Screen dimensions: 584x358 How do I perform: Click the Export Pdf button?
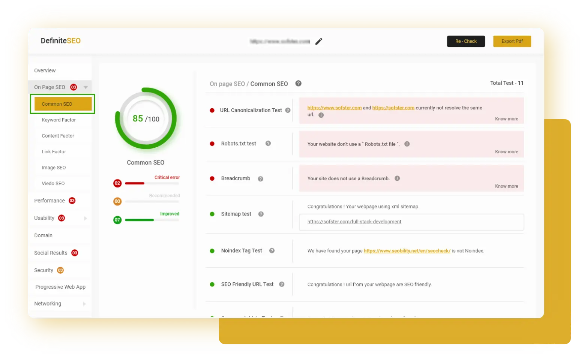pyautogui.click(x=512, y=41)
